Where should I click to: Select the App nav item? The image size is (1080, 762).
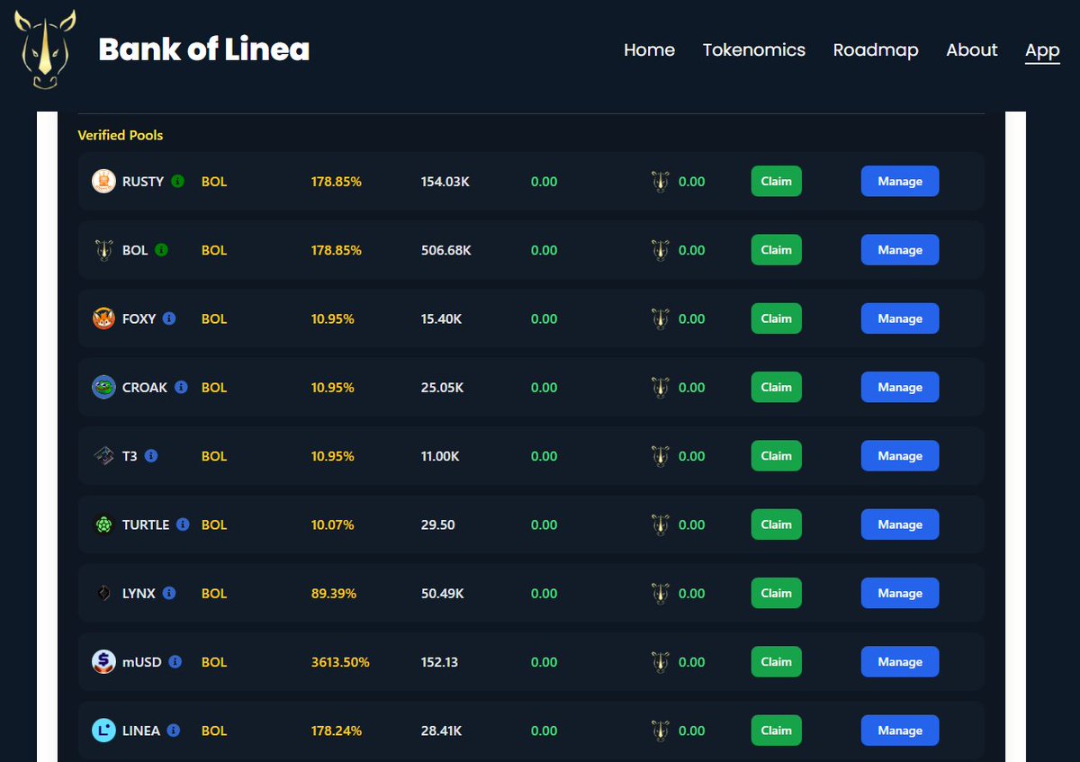pyautogui.click(x=1042, y=50)
